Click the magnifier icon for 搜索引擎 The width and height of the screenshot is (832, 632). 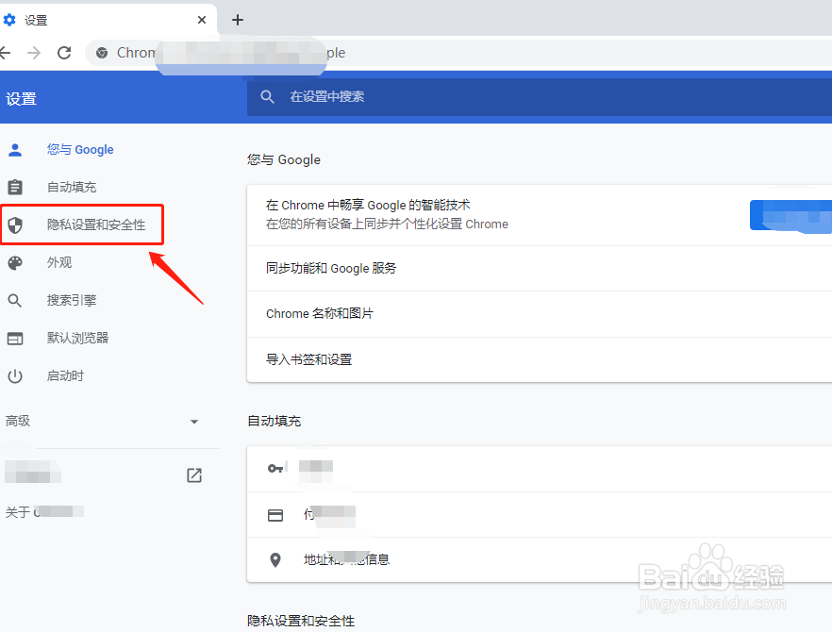[15, 300]
